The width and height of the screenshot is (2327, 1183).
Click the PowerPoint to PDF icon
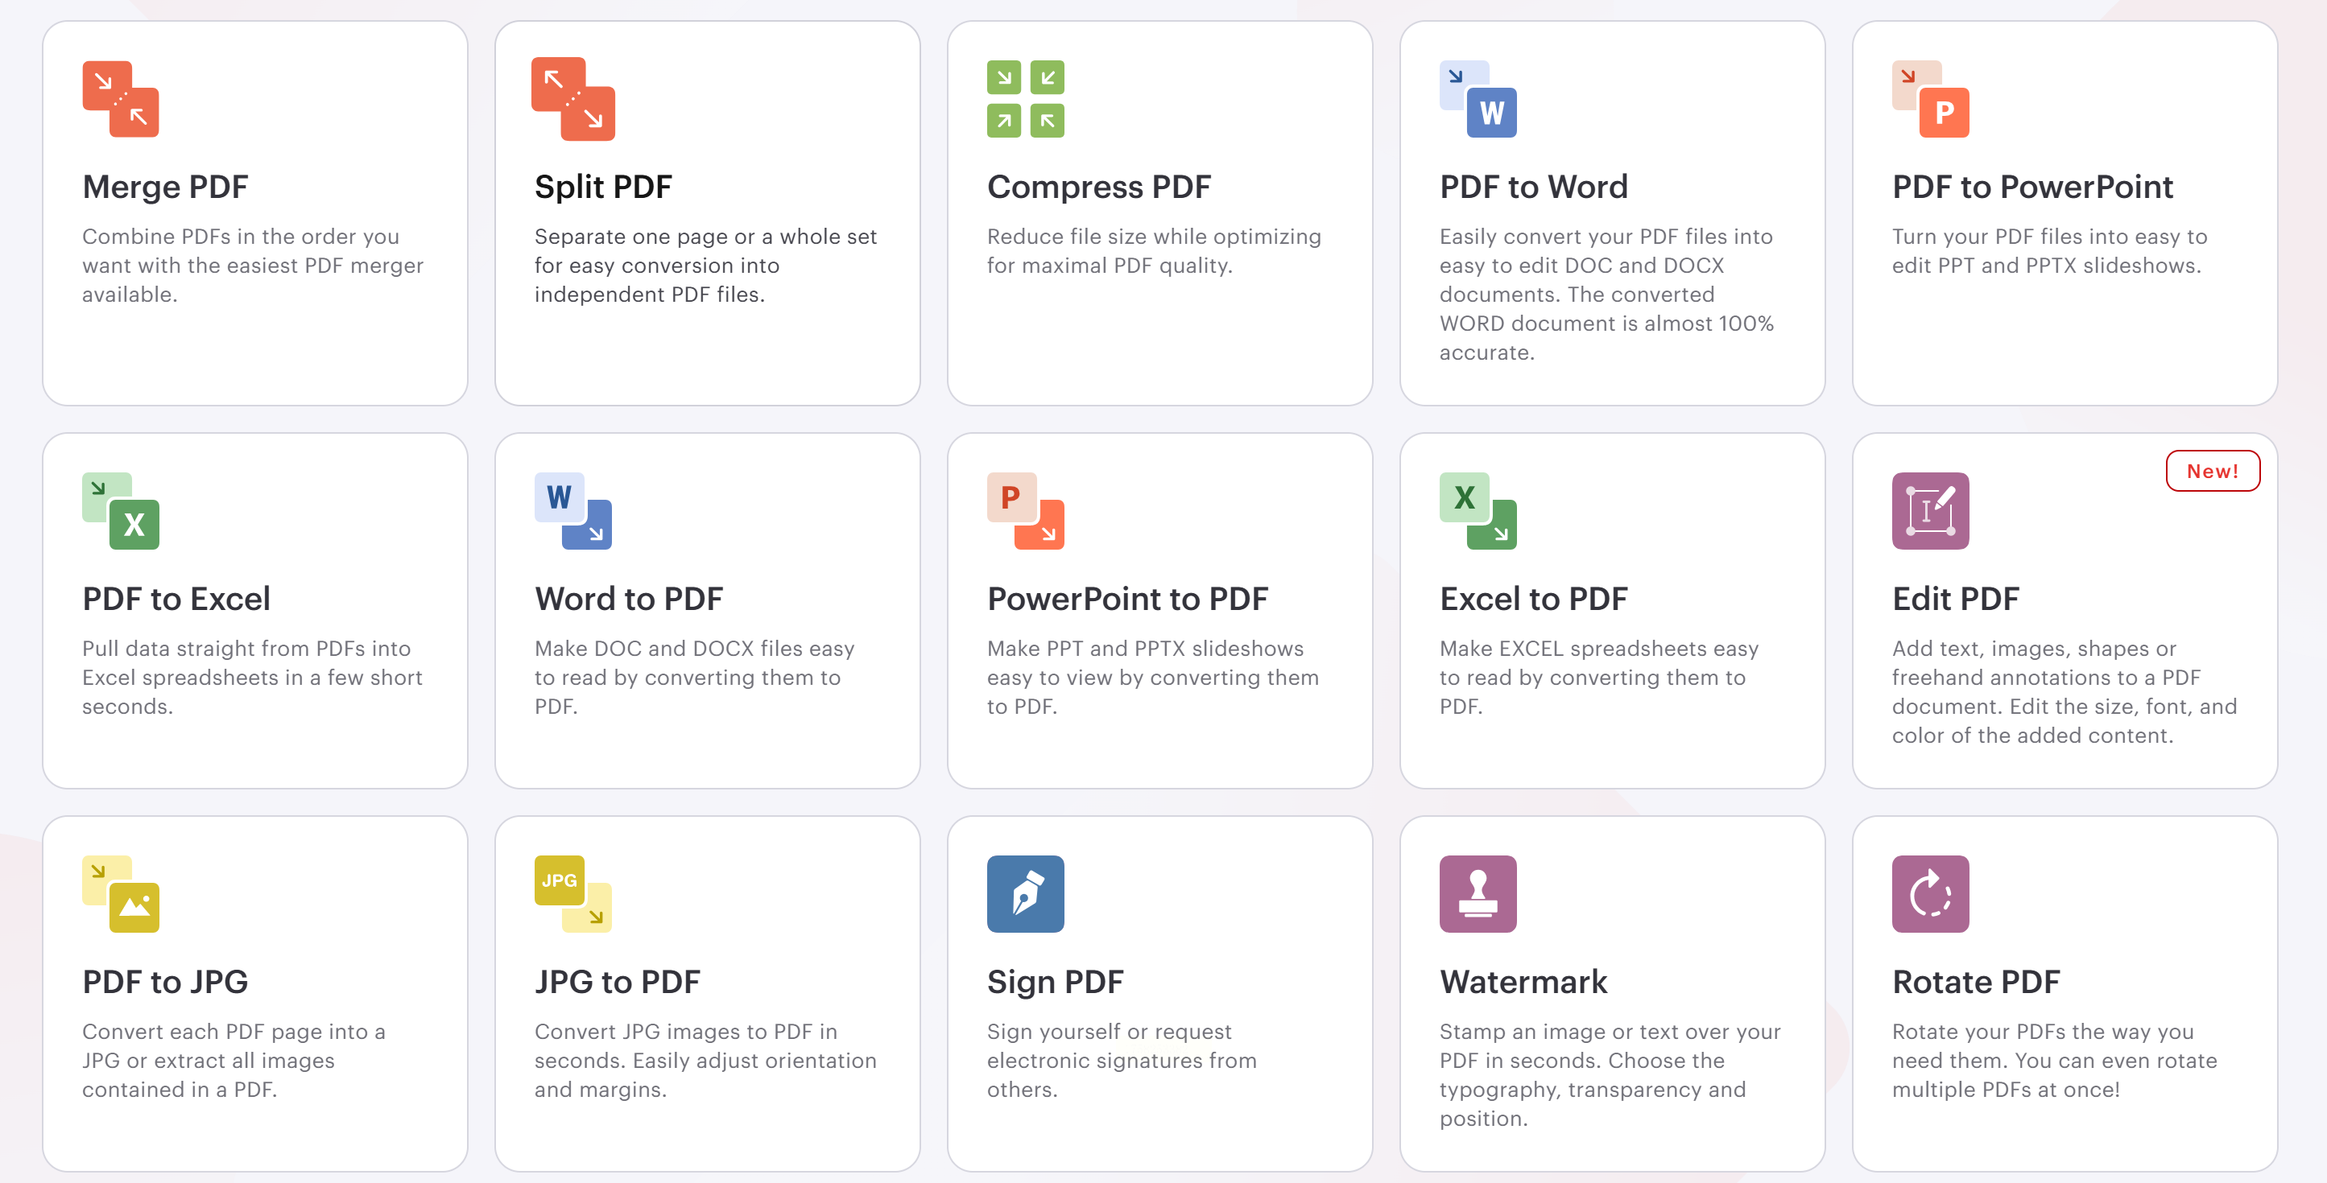pyautogui.click(x=1025, y=511)
